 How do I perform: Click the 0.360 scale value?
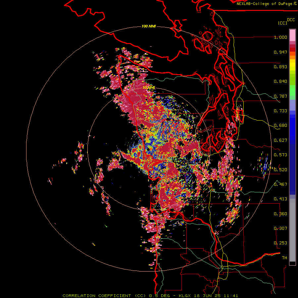280,214
